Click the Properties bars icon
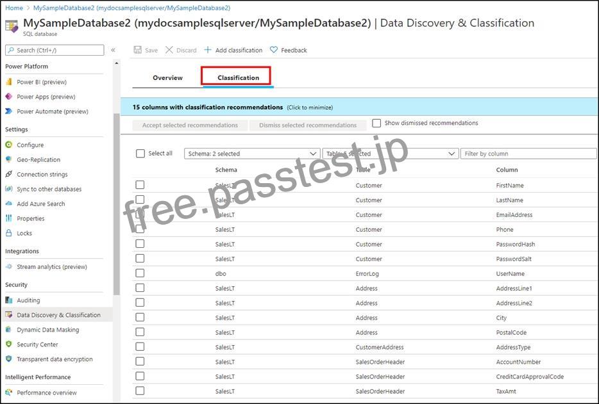Image resolution: width=599 pixels, height=404 pixels. [x=9, y=218]
